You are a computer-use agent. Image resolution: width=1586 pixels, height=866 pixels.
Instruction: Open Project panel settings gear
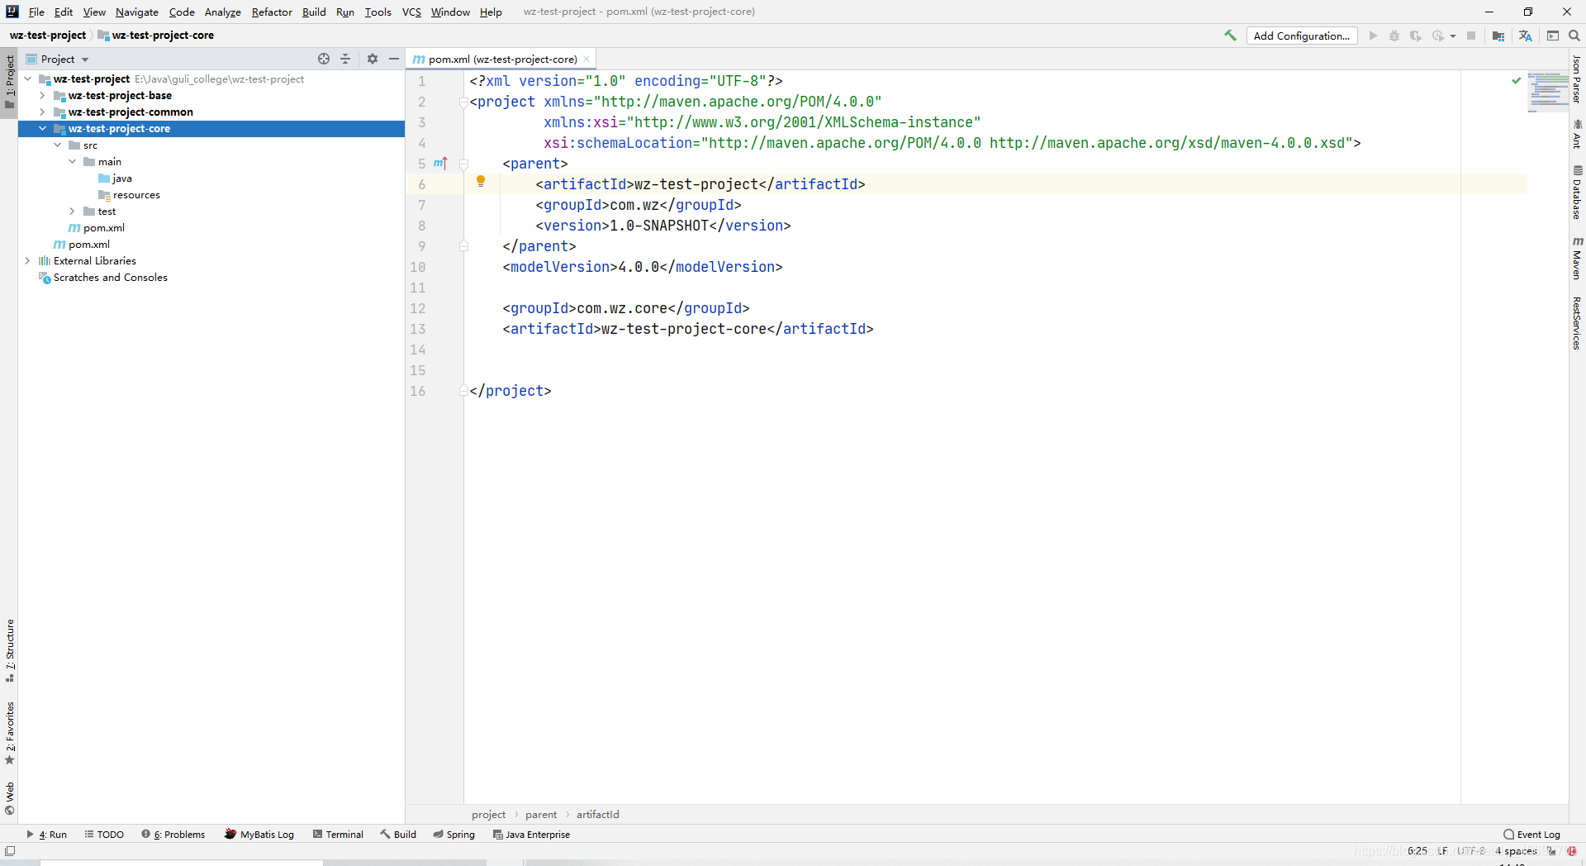pyautogui.click(x=373, y=59)
